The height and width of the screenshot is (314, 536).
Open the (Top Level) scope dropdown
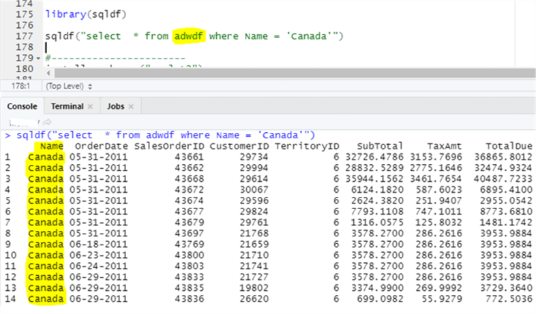[x=69, y=86]
